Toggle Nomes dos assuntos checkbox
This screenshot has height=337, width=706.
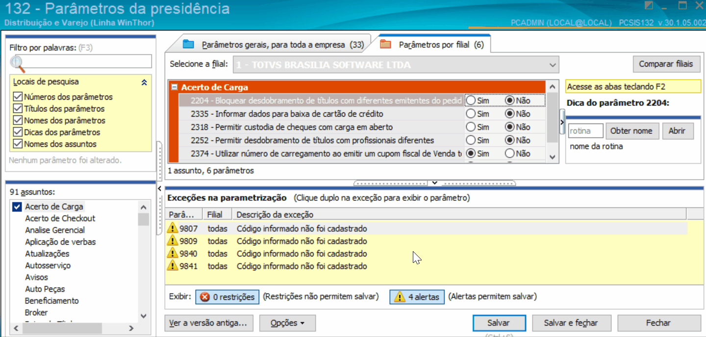[x=18, y=144]
